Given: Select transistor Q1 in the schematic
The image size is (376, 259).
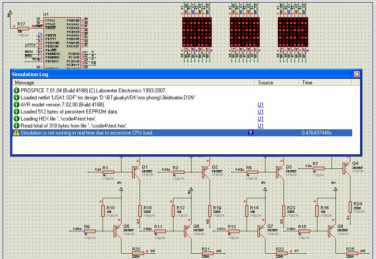Looking at the screenshot, I should (136, 171).
